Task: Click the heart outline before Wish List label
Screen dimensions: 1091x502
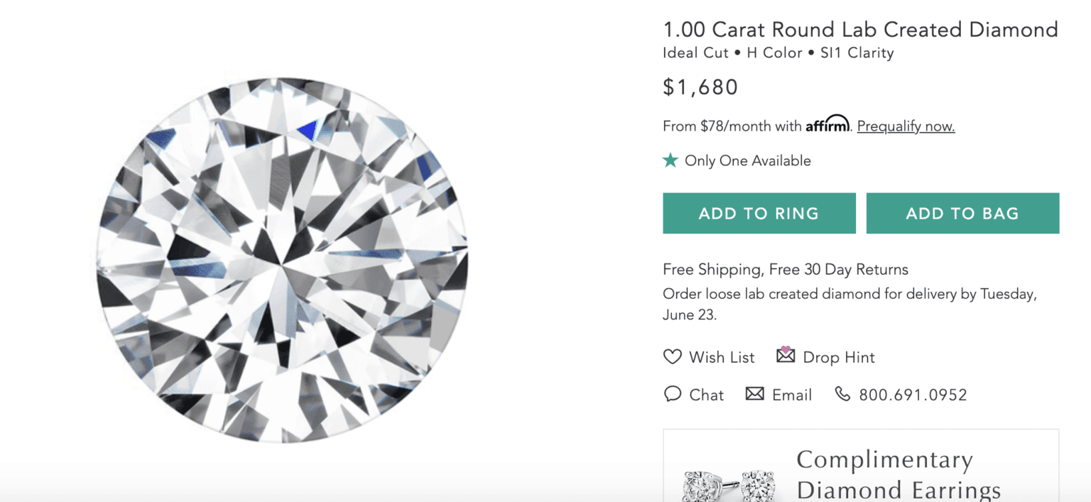Action: click(672, 357)
